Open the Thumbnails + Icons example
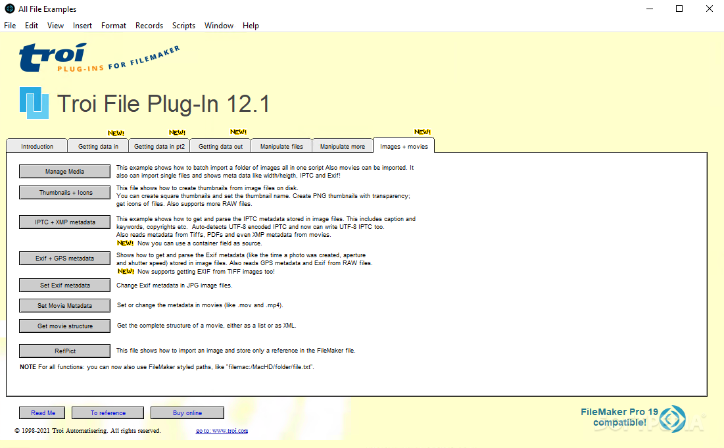Image resolution: width=724 pixels, height=448 pixels. [64, 193]
